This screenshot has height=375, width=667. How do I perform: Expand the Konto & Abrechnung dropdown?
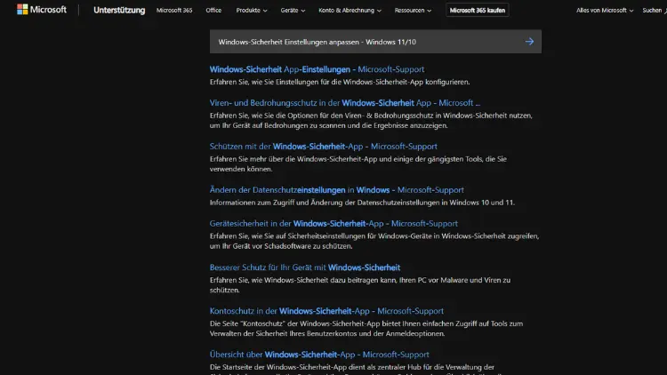pyautogui.click(x=350, y=10)
